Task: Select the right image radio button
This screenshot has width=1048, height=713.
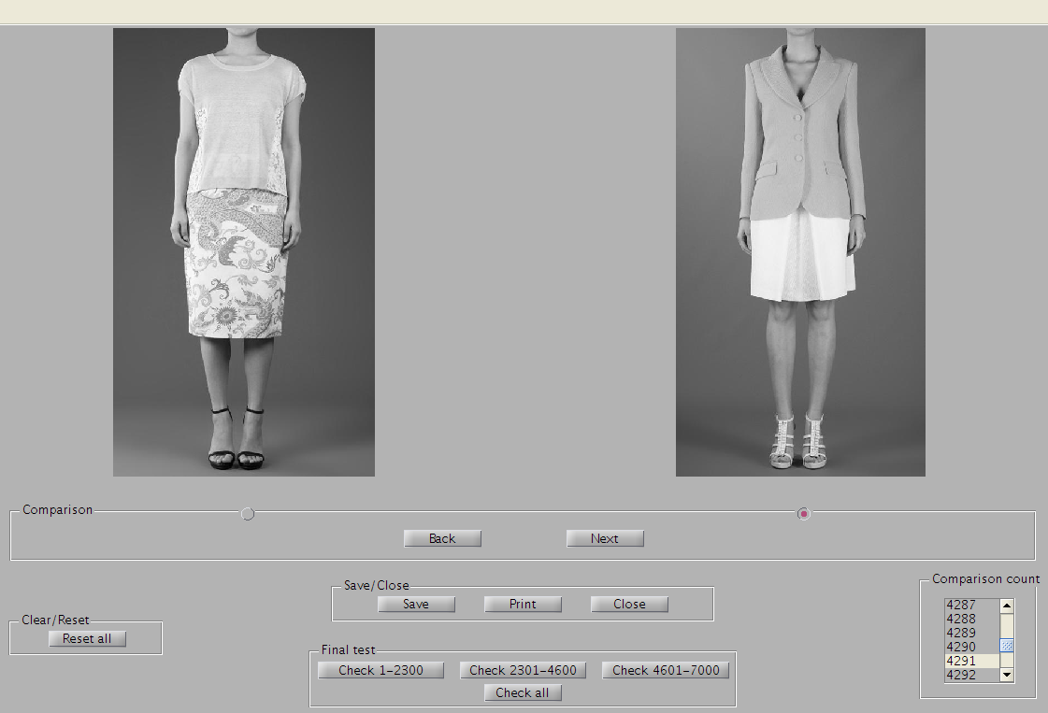Action: coord(803,514)
